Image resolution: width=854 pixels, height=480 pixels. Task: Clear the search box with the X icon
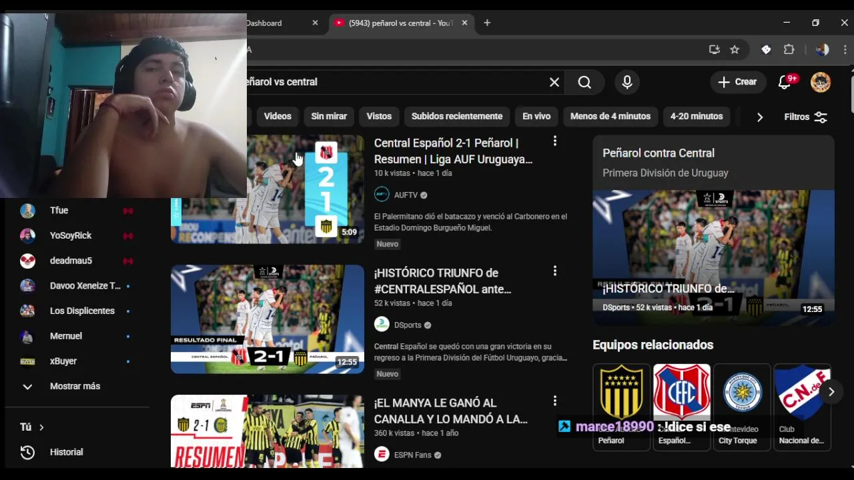pos(554,82)
